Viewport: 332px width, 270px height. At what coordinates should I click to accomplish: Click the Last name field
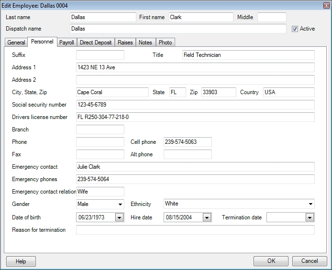point(103,17)
